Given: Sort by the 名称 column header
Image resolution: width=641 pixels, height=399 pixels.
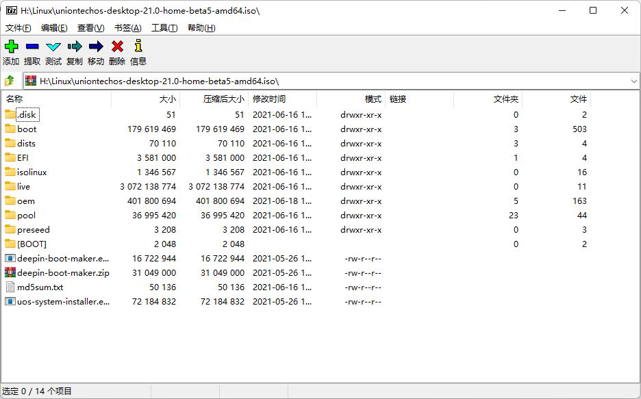Looking at the screenshot, I should [x=15, y=99].
